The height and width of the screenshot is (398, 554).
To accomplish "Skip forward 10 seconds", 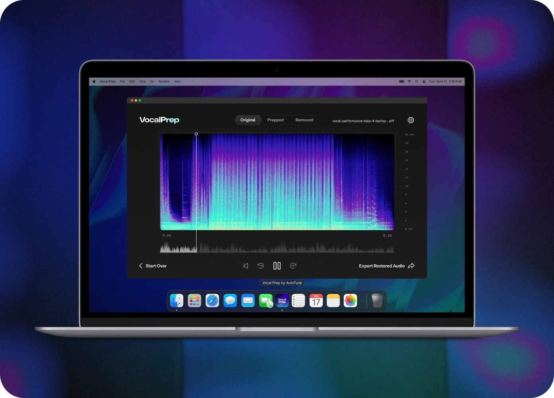I will 293,266.
